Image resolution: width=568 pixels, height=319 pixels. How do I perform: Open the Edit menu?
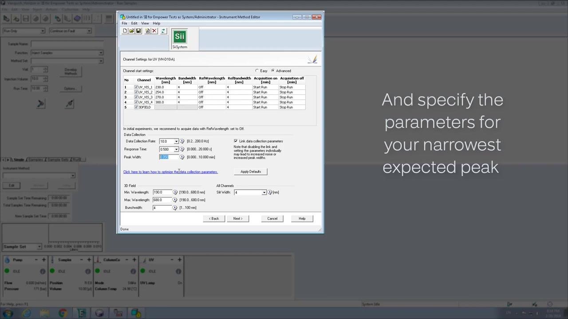pos(134,23)
